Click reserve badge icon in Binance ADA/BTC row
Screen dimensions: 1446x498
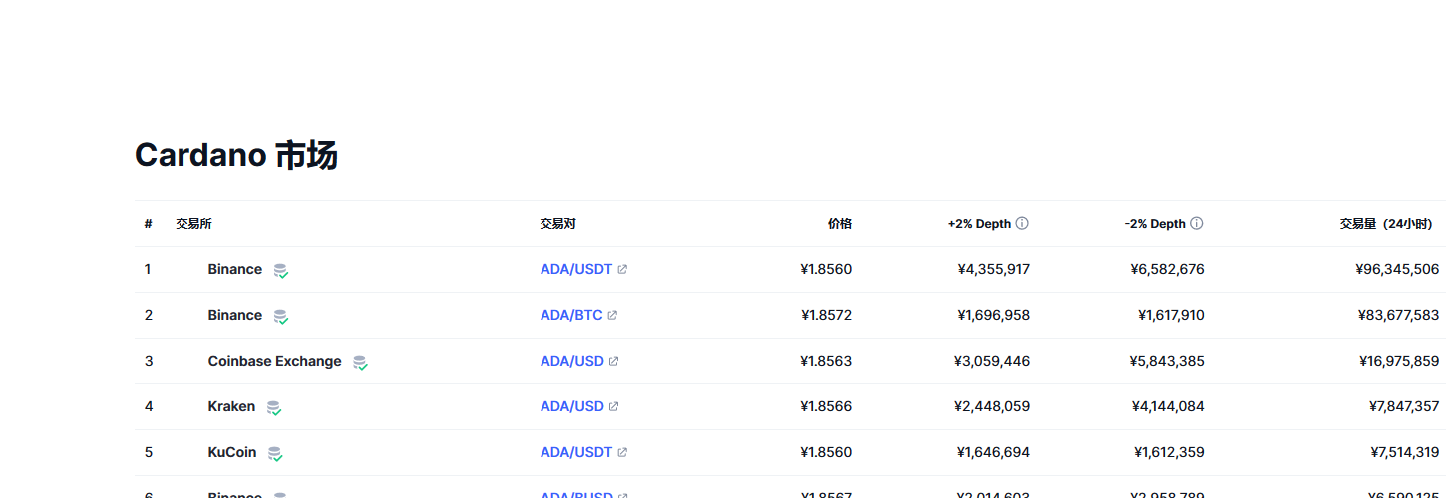281,317
